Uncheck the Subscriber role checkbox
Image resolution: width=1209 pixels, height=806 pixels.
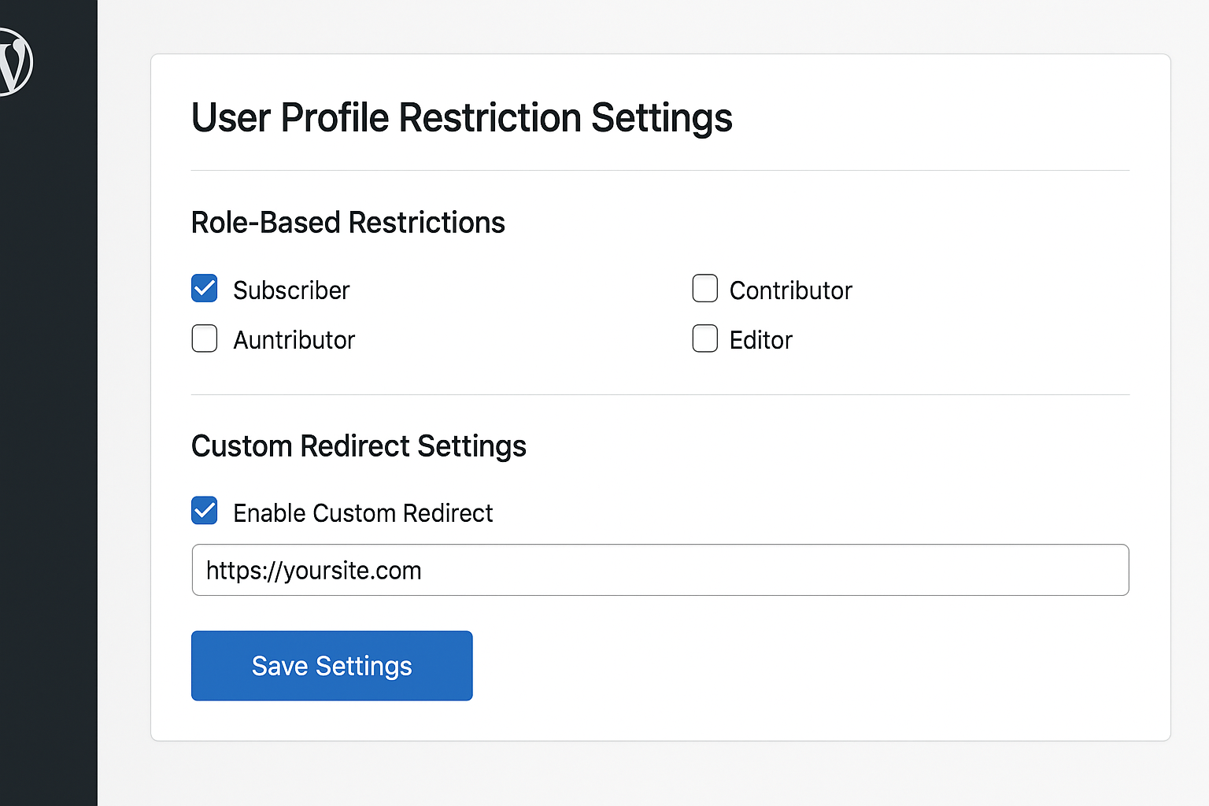tap(205, 289)
